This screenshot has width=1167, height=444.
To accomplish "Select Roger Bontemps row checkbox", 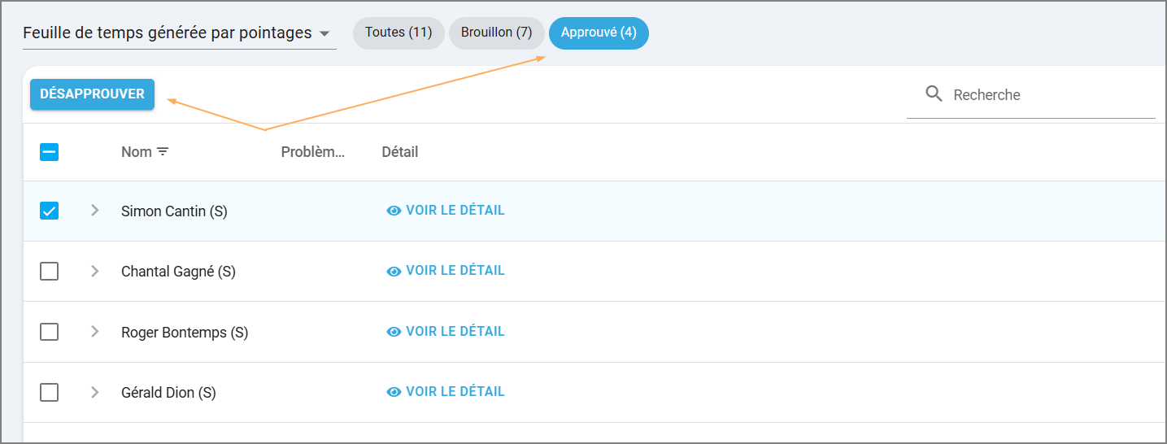I will click(50, 332).
